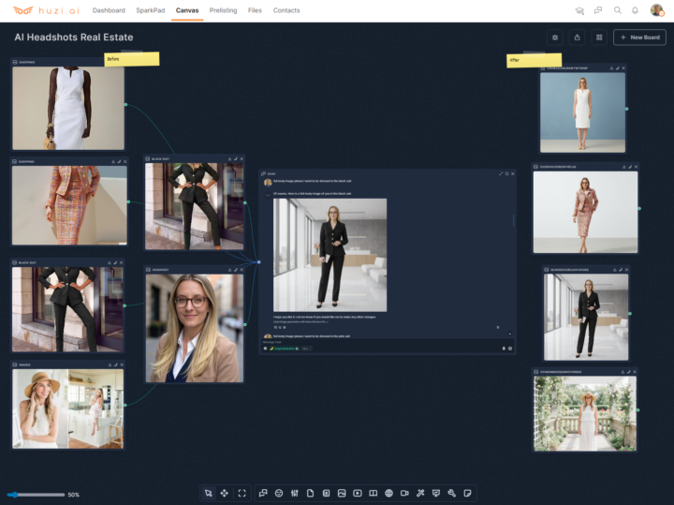Viewport: 674px width, 505px height.
Task: Adjust the 50% zoom slider
Action: coord(37,494)
